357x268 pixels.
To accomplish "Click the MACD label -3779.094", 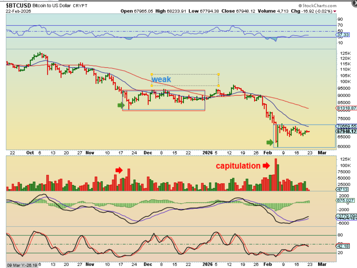I will [346, 216].
